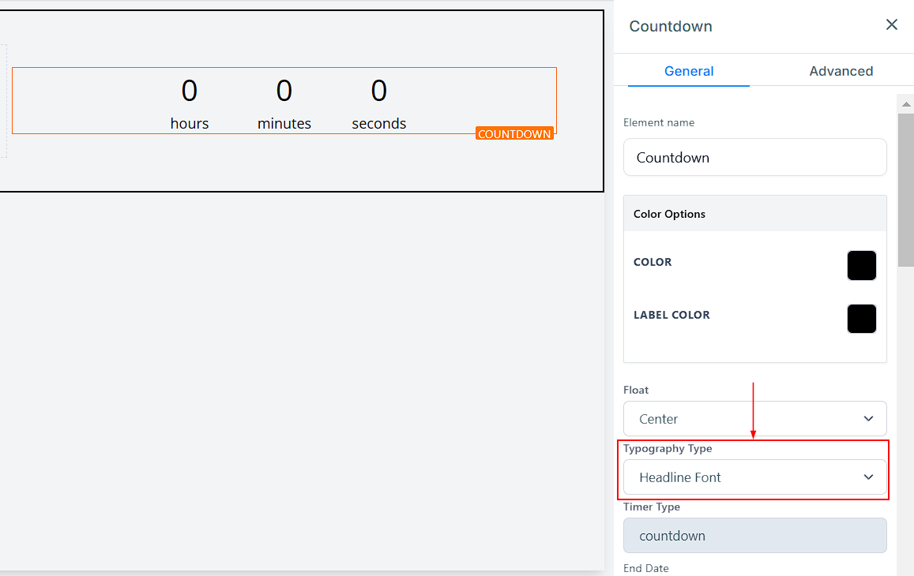Click the End Date label
Screen dimensions: 914x576
click(646, 568)
